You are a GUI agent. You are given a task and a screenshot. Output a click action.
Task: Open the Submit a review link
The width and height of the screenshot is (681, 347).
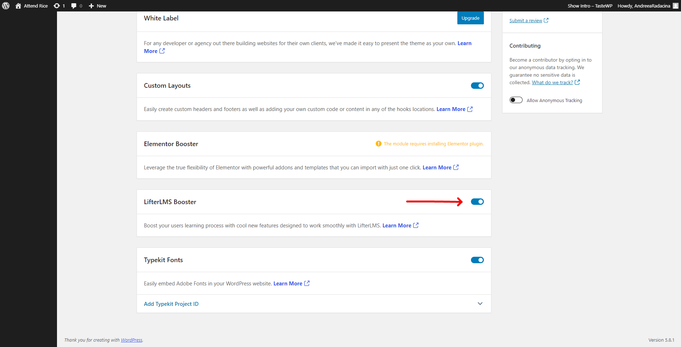click(525, 20)
